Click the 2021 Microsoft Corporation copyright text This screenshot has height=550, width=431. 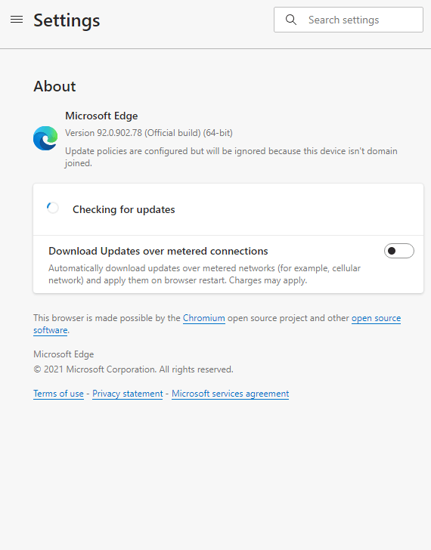tap(133, 369)
